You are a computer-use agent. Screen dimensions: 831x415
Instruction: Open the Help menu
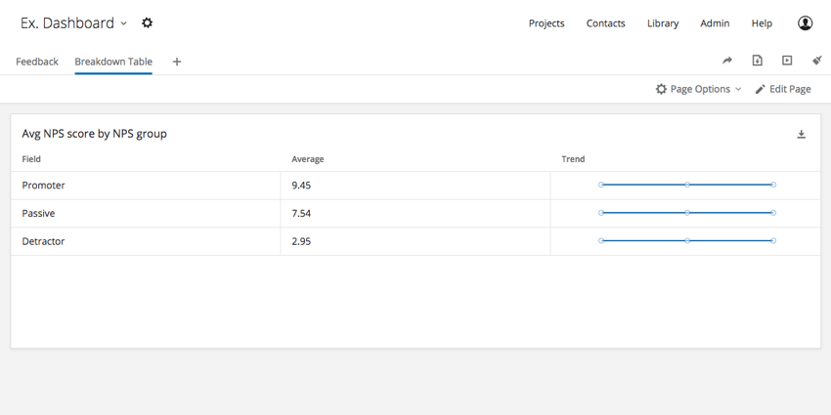pyautogui.click(x=762, y=23)
